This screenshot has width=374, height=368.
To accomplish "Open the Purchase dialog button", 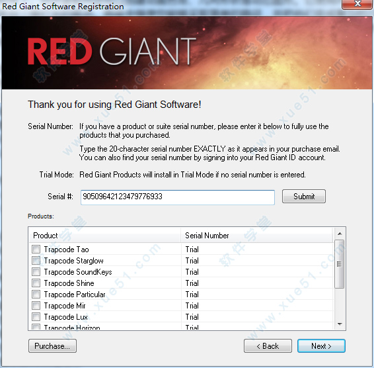I will tap(52, 345).
